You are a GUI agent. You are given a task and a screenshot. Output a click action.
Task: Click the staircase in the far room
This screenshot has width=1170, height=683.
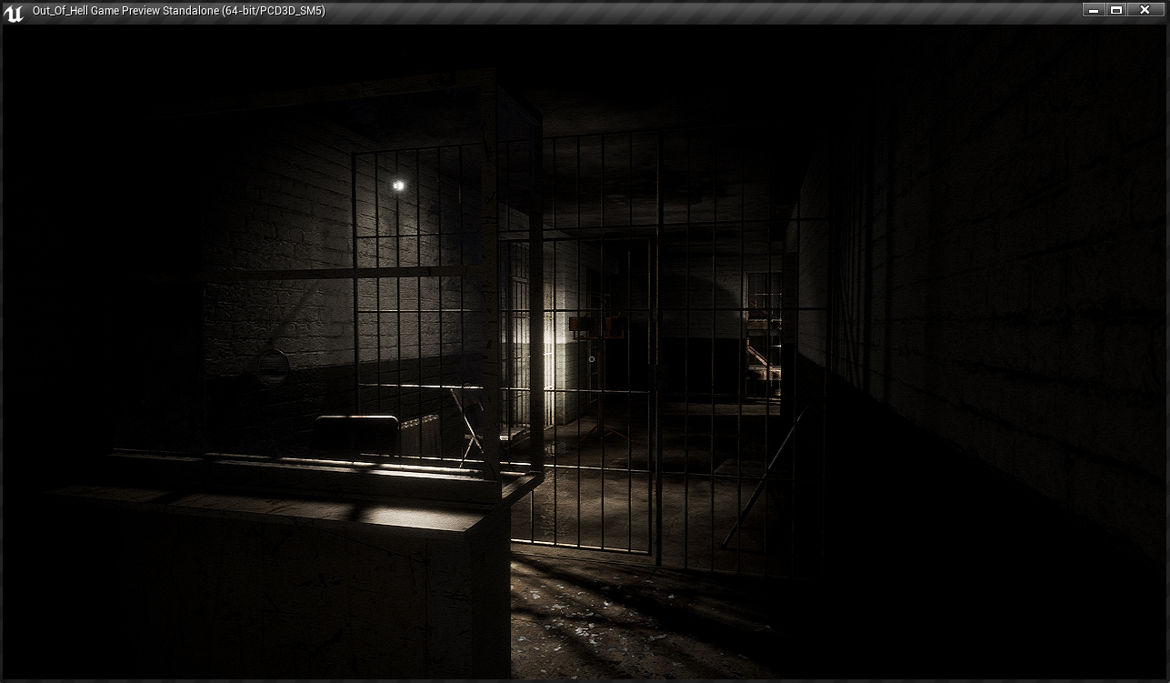(x=762, y=364)
